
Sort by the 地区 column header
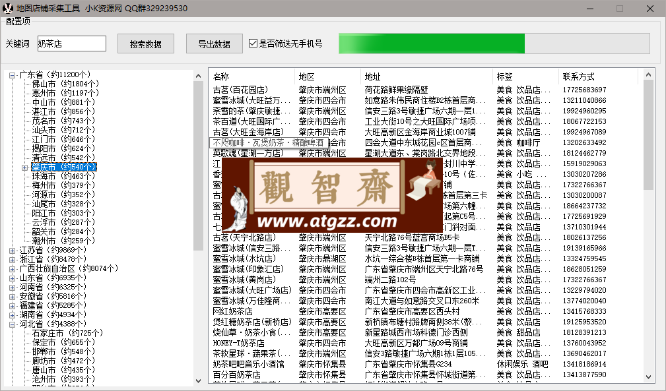(x=327, y=76)
